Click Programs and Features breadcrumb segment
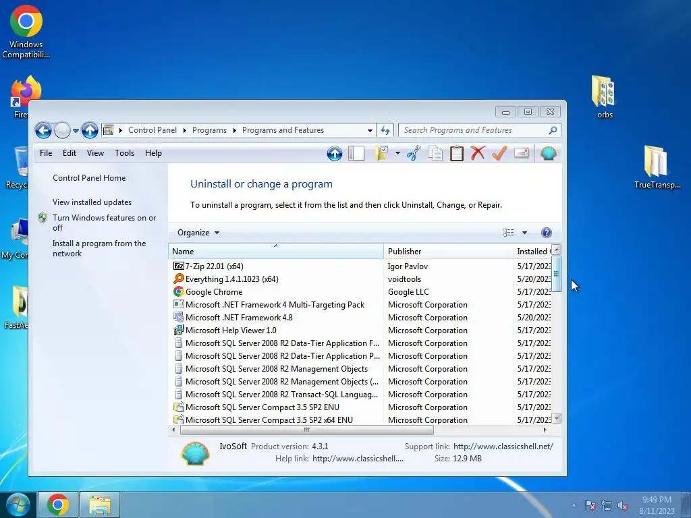The height and width of the screenshot is (518, 691). coord(283,130)
